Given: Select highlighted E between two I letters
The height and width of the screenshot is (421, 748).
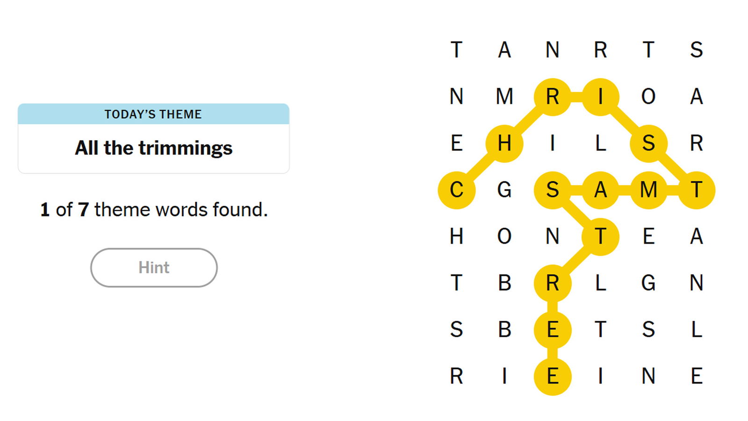Looking at the screenshot, I should point(553,377).
